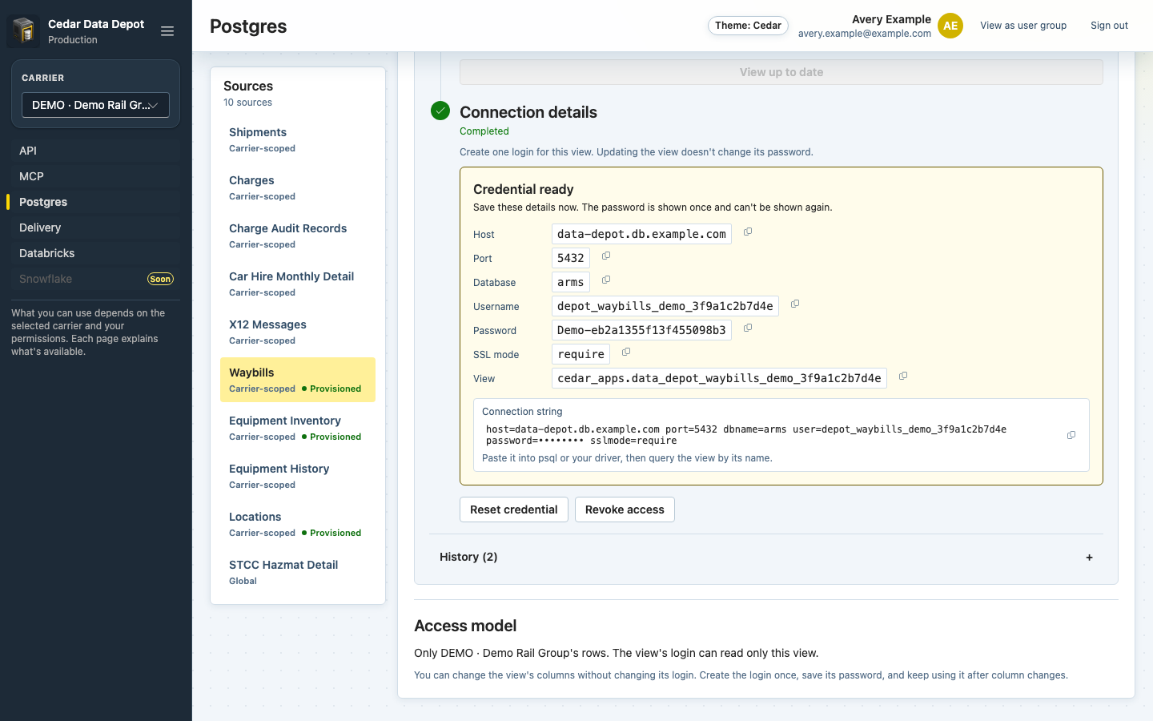
Task: Select the Waybills source
Action: [298, 380]
